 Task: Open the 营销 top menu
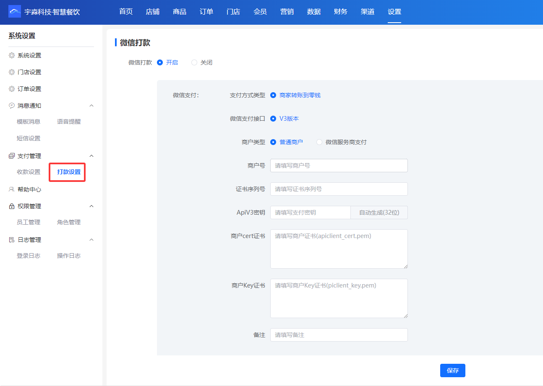tap(287, 12)
